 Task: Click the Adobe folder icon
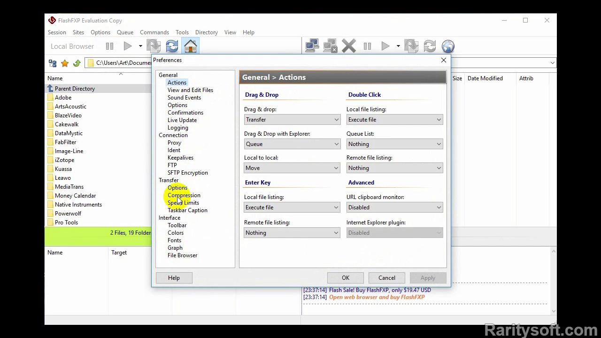tap(50, 98)
